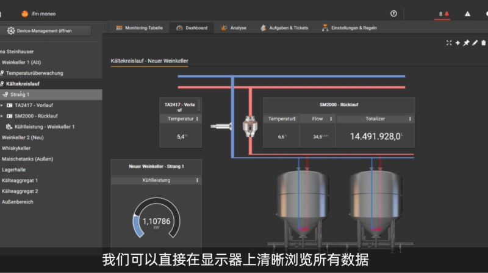The width and height of the screenshot is (488, 273).
Task: Open Einstellungen & Regeln tab
Action: tap(350, 28)
